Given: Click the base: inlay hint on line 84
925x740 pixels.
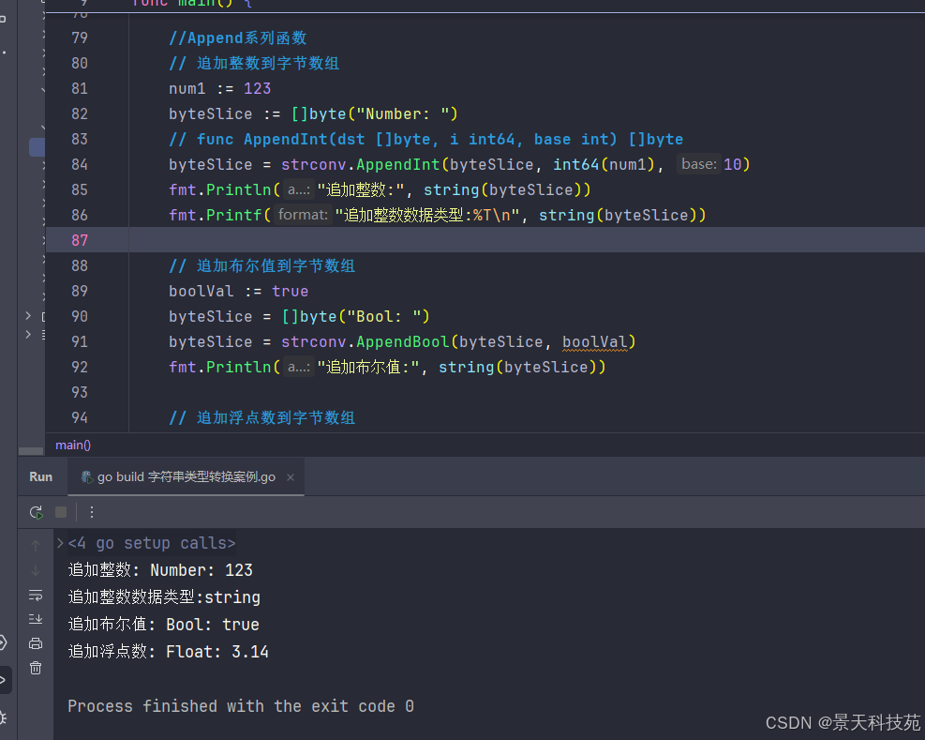Looking at the screenshot, I should 698,164.
